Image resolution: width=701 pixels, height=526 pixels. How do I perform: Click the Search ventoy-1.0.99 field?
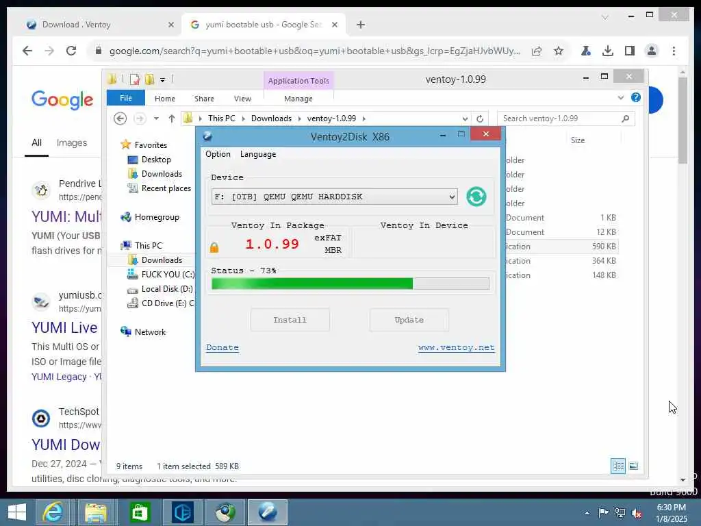tap(565, 118)
